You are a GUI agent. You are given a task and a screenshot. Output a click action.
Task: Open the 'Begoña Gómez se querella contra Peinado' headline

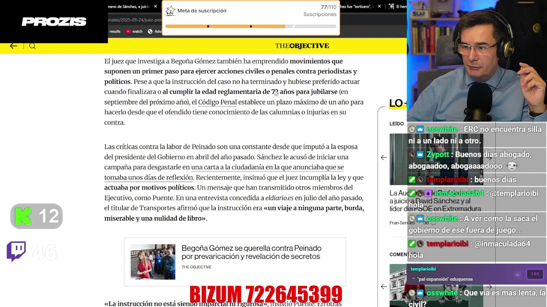(x=251, y=252)
